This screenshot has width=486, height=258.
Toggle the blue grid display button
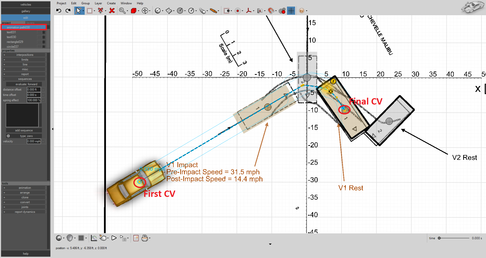pos(291,11)
